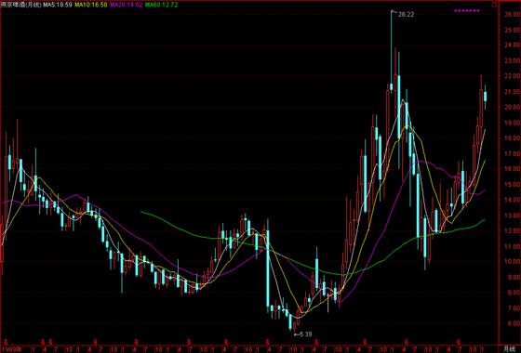Select the leftmost S marker above 1999年
Viewport: 521px width, 353px height.
coord(6,342)
